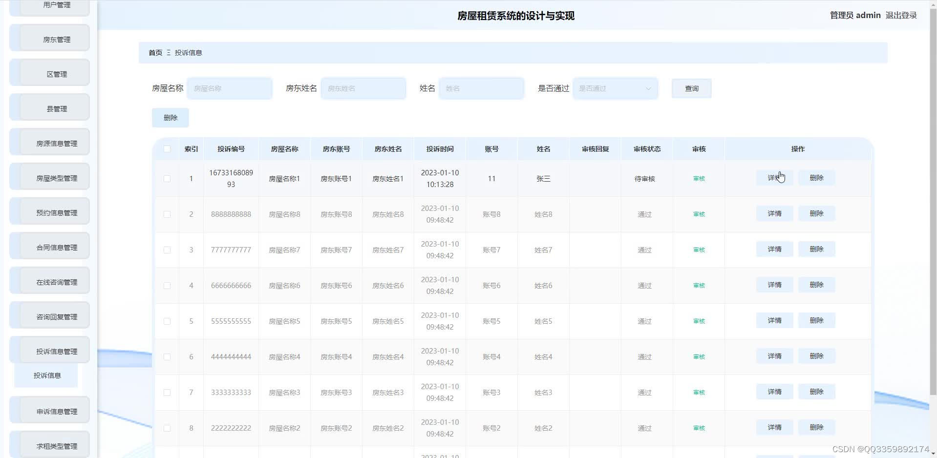
Task: Open 详情 for row 房屋名称6
Action: (774, 285)
